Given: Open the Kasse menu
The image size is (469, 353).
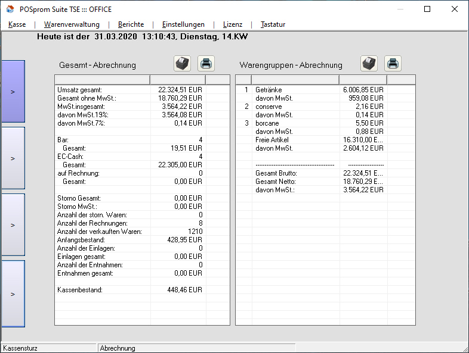Looking at the screenshot, I should tap(17, 24).
